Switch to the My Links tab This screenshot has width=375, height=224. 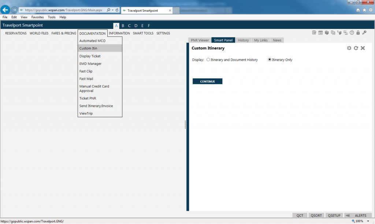[261, 40]
